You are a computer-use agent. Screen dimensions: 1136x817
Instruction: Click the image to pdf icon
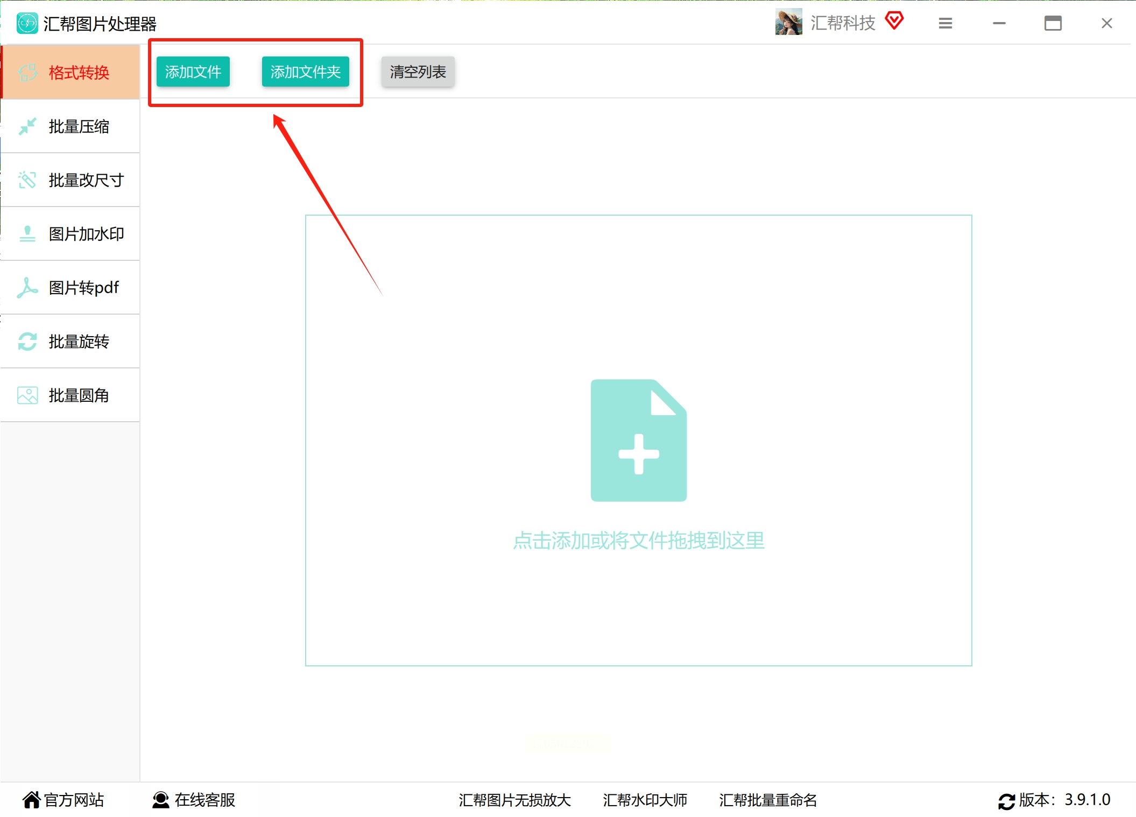coord(27,288)
